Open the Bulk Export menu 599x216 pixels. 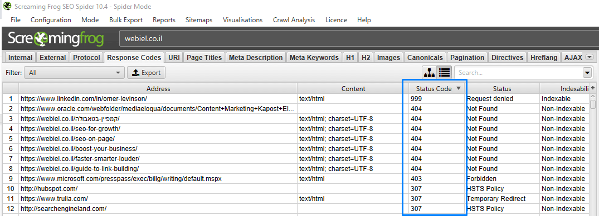pos(126,20)
